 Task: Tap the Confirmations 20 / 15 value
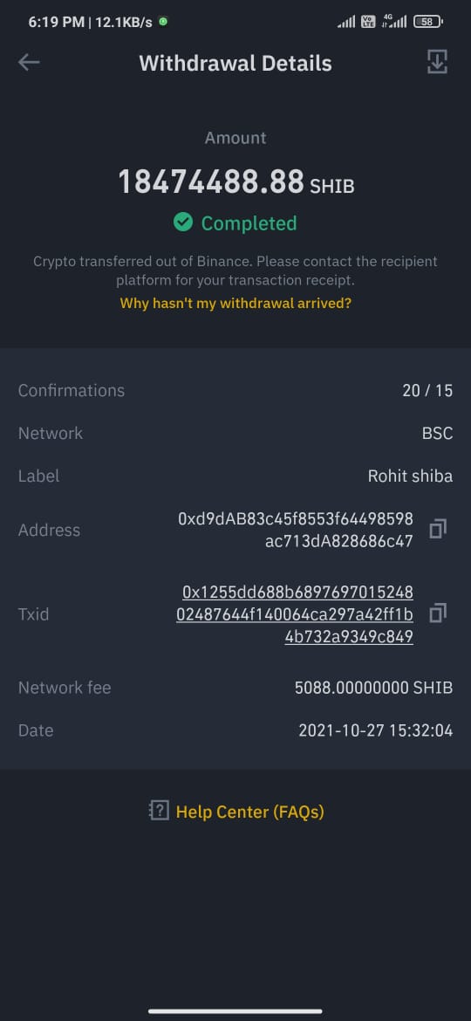pos(427,391)
